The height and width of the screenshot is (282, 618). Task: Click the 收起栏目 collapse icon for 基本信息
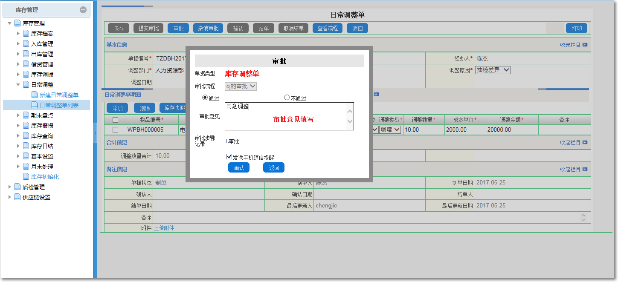pyautogui.click(x=586, y=45)
